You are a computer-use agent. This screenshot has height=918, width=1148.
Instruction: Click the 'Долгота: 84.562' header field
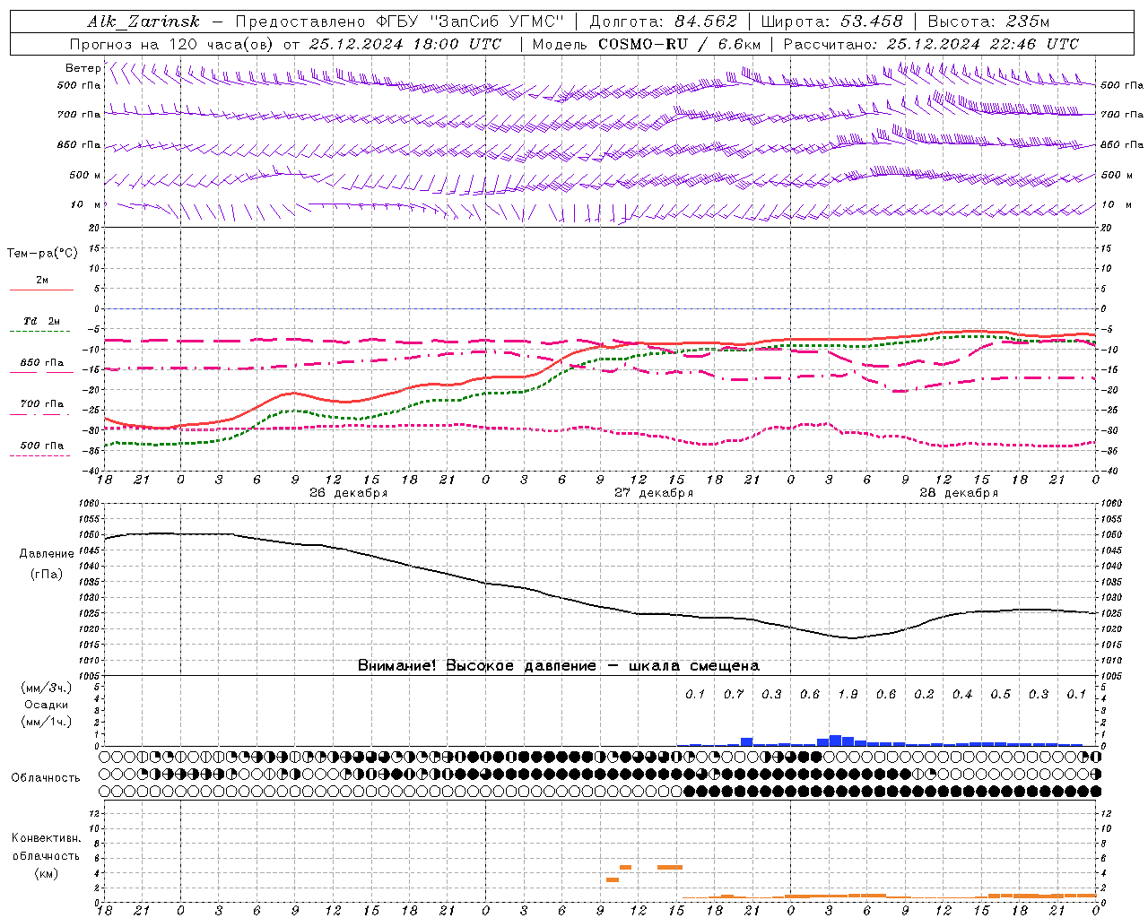(663, 22)
